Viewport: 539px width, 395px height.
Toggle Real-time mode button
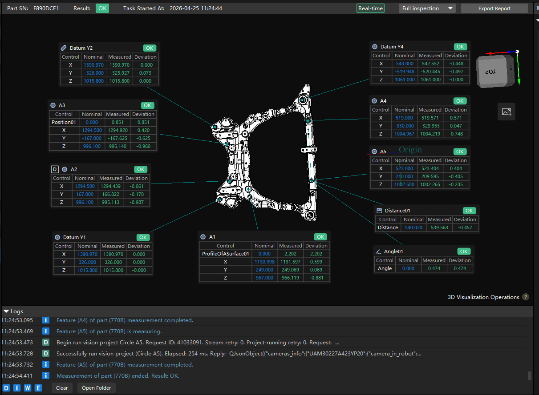tap(370, 8)
